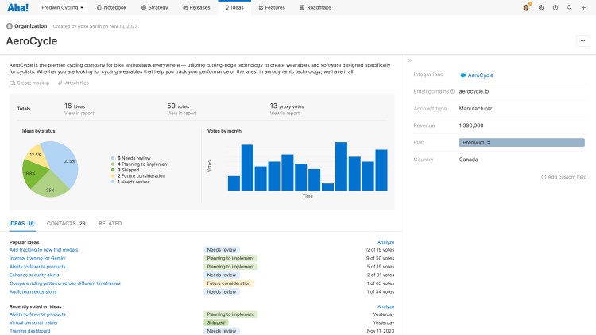Collapse the right details sidebar
The height and width of the screenshot is (335, 596).
[x=410, y=60]
